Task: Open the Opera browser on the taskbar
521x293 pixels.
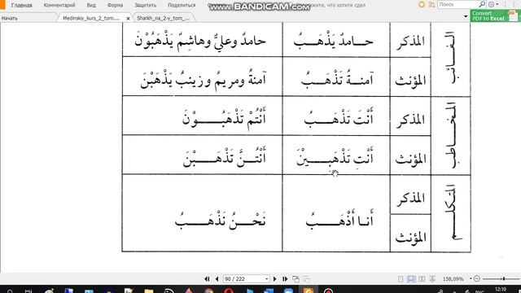Action: [229, 291]
